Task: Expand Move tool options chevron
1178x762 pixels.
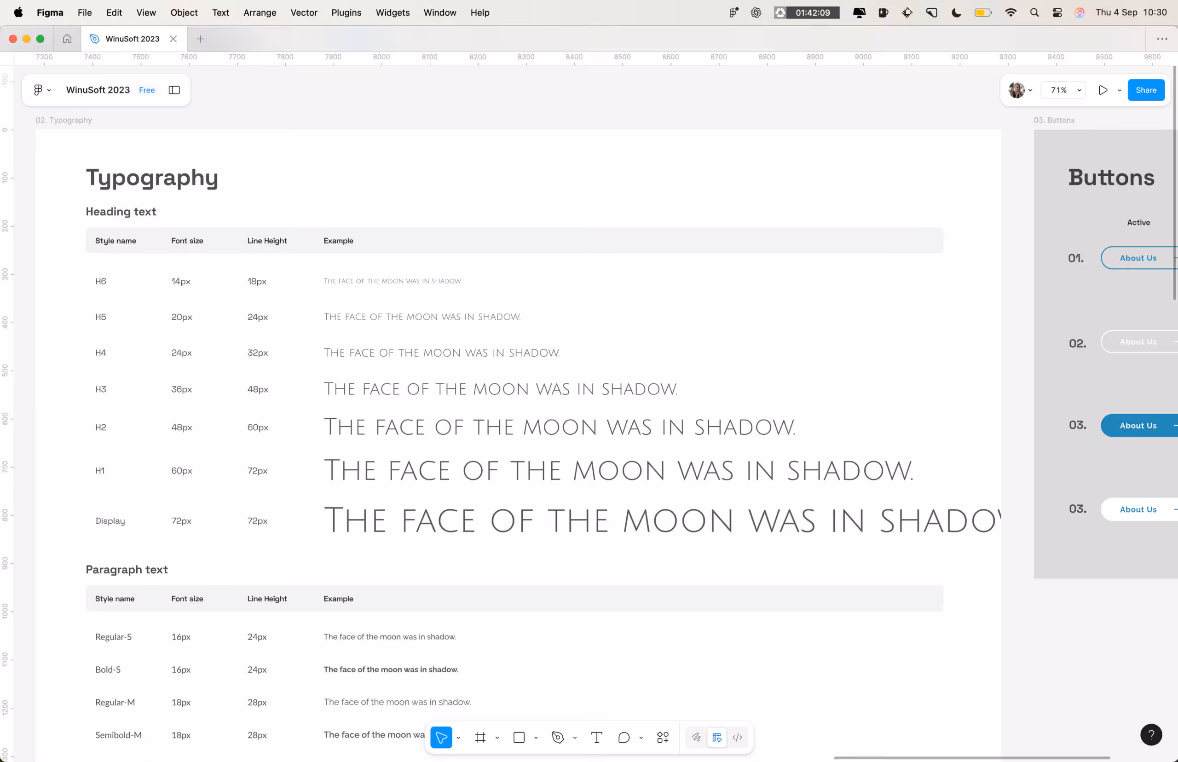Action: tap(458, 738)
